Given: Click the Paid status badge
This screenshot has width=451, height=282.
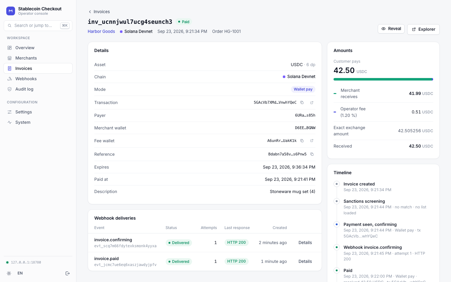Looking at the screenshot, I should coord(184,22).
